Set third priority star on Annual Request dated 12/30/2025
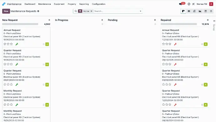 pyautogui.click(x=12, y=44)
